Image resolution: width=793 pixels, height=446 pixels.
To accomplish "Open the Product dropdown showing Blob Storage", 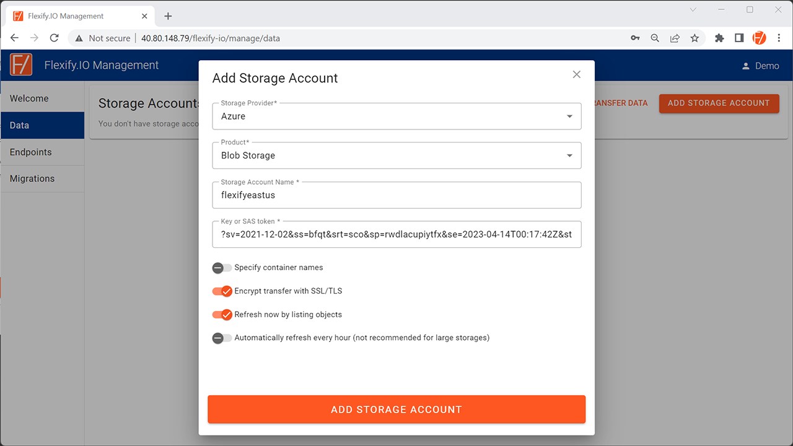I will pos(396,155).
